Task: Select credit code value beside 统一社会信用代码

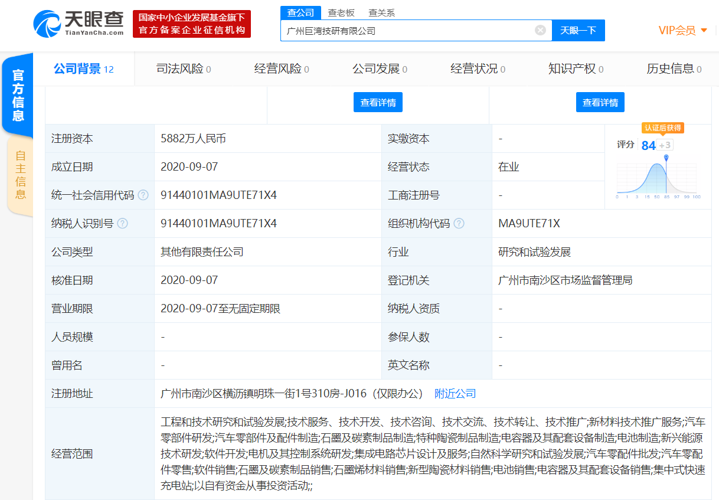Action: pyautogui.click(x=218, y=195)
